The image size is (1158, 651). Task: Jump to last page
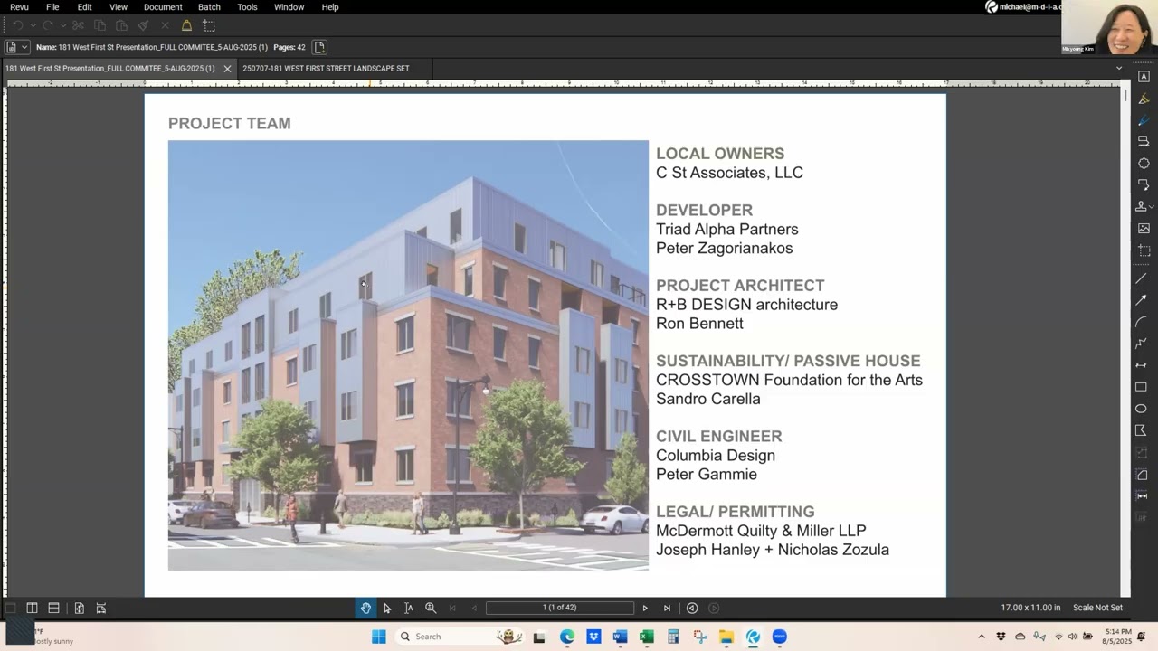pyautogui.click(x=667, y=608)
